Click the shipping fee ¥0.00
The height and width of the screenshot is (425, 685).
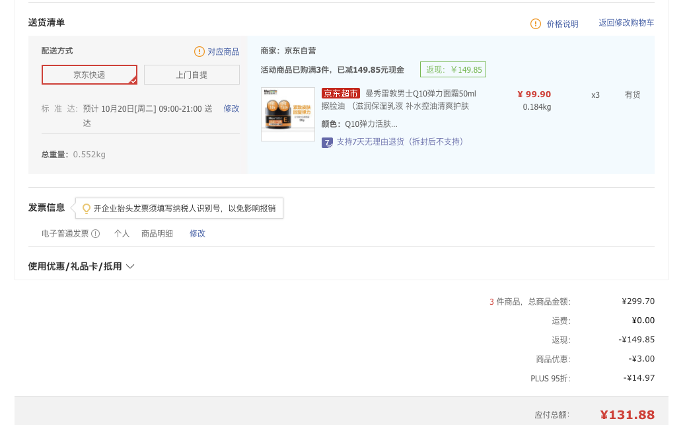[x=643, y=321]
